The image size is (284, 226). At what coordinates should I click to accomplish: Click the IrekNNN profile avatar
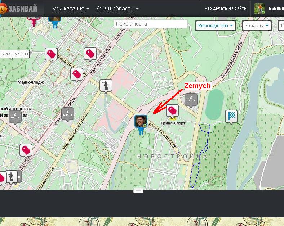click(260, 9)
